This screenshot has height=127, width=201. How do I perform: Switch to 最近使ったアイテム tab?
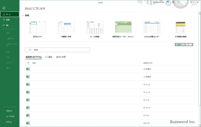point(34,57)
